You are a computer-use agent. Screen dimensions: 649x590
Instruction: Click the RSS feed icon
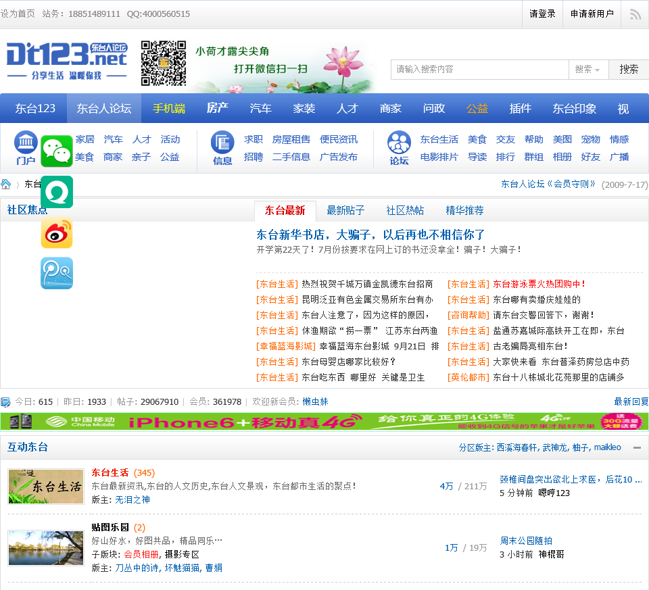635,14
